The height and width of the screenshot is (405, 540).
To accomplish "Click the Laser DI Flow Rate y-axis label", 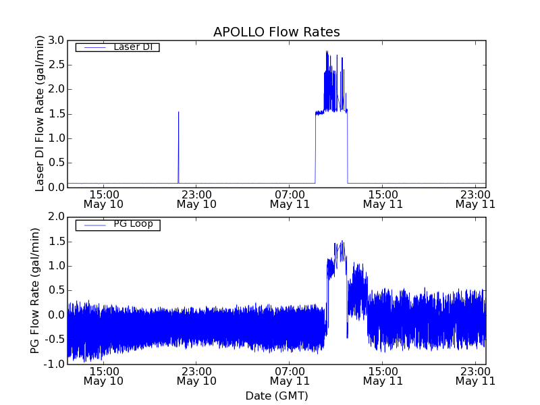I will tap(40, 113).
